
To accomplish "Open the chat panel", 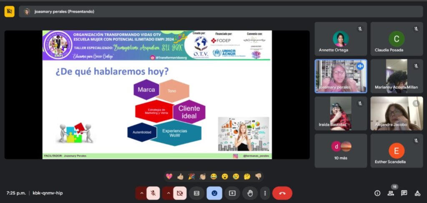I will click(x=404, y=193).
